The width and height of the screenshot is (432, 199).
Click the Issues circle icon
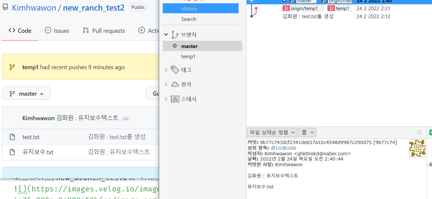coord(48,30)
